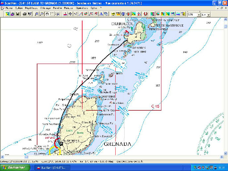Activate the context help pointer beside print

[30, 14]
